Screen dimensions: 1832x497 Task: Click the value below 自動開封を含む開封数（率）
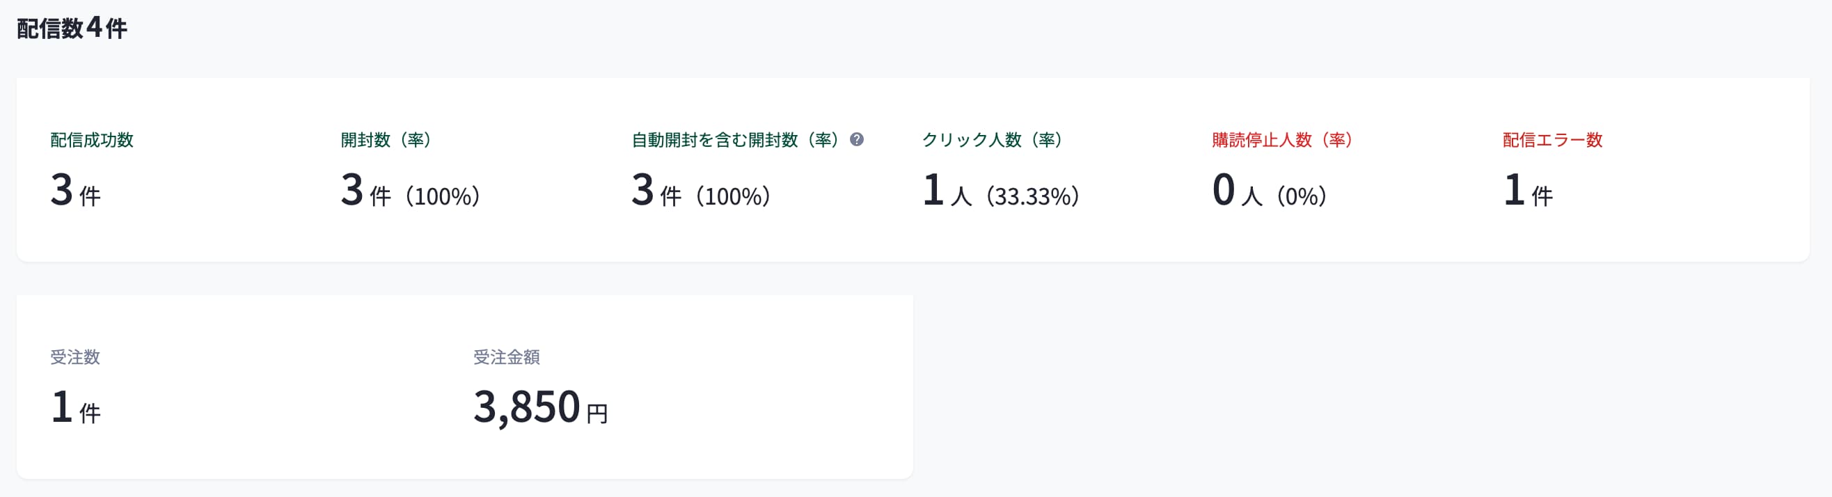coord(700,191)
